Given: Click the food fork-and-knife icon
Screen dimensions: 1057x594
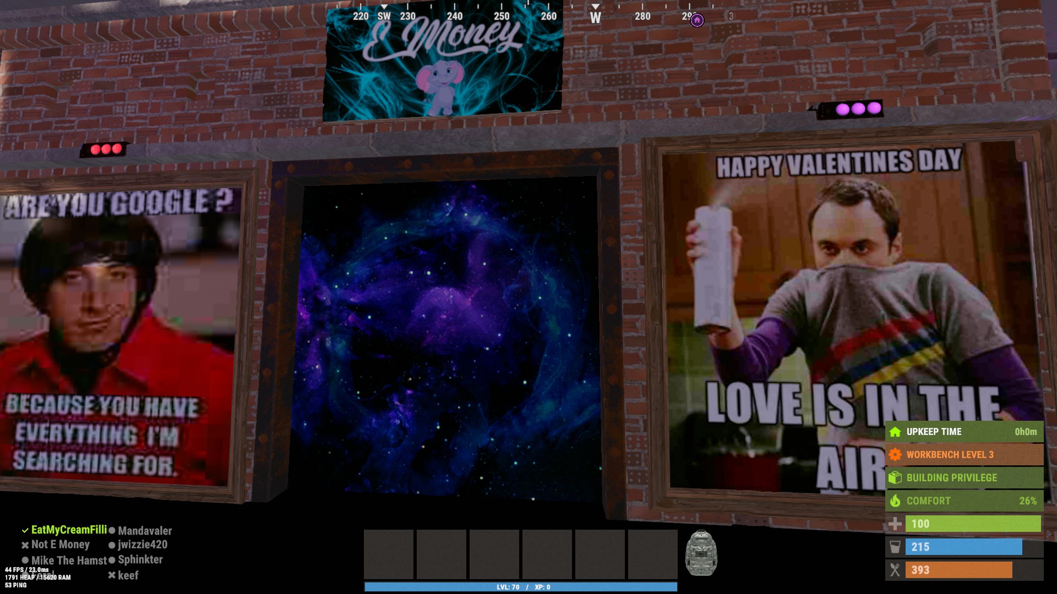Looking at the screenshot, I should [x=895, y=570].
